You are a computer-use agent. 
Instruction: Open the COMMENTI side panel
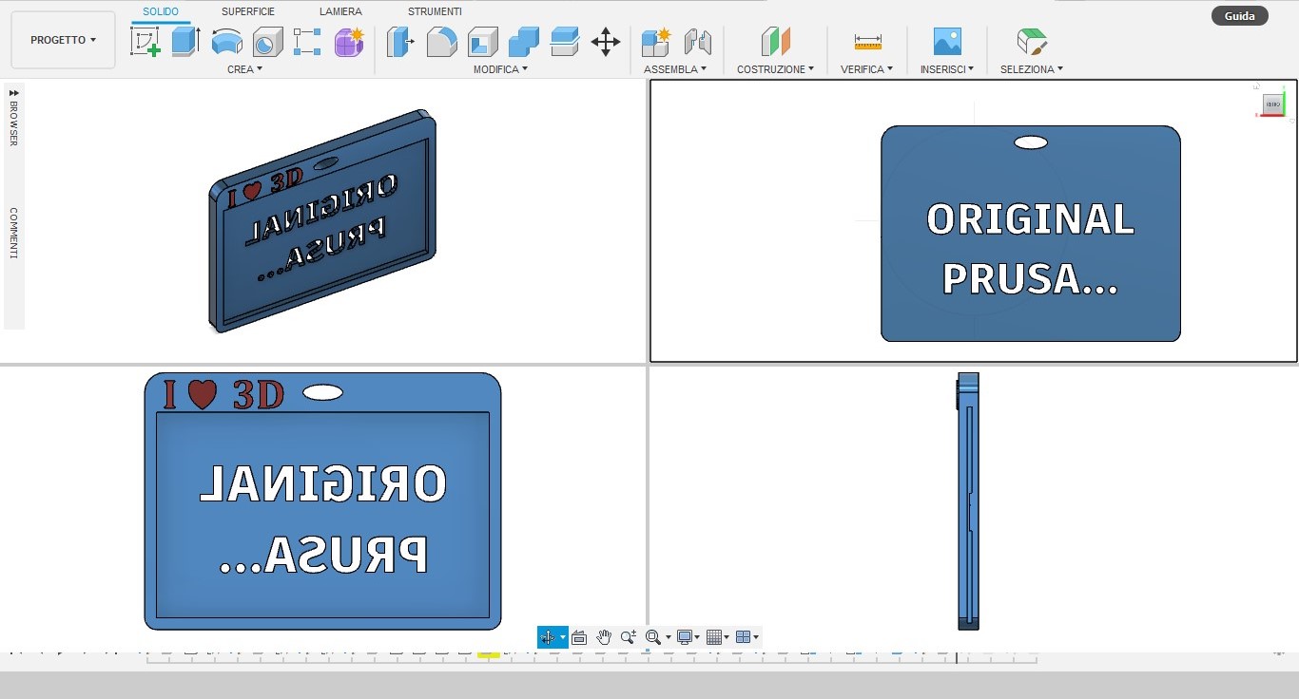pos(14,233)
